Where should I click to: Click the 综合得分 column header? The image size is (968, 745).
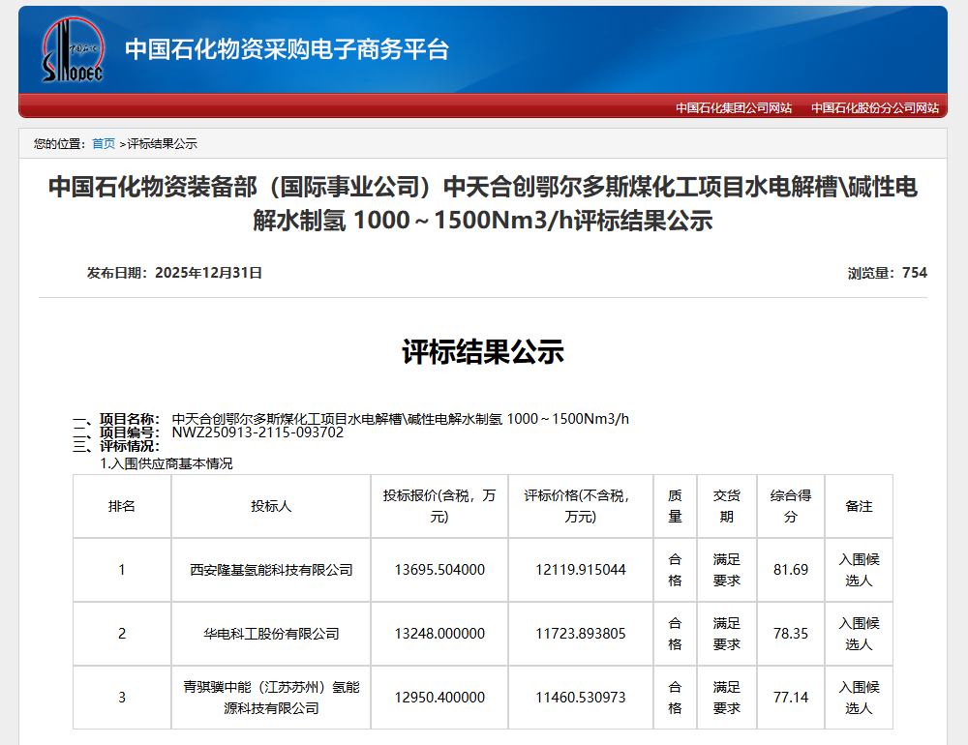[790, 506]
